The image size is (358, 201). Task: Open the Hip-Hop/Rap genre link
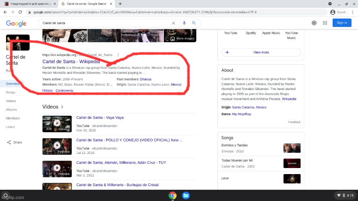(241, 114)
